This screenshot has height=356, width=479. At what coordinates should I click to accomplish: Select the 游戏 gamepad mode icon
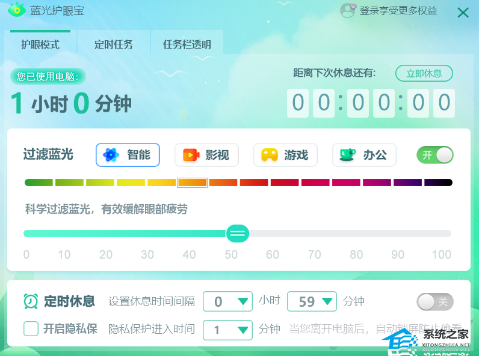point(270,155)
